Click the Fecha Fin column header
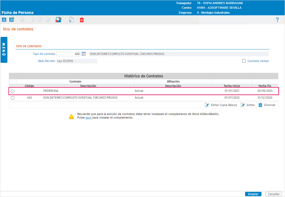This screenshot has width=285, height=197. [265, 86]
